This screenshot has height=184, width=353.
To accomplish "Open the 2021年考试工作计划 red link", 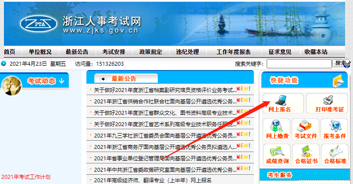I will click(26, 177).
